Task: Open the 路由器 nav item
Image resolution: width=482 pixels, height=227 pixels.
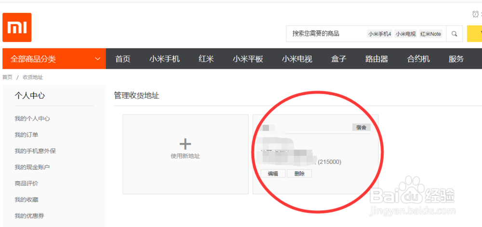Action: tap(376, 59)
